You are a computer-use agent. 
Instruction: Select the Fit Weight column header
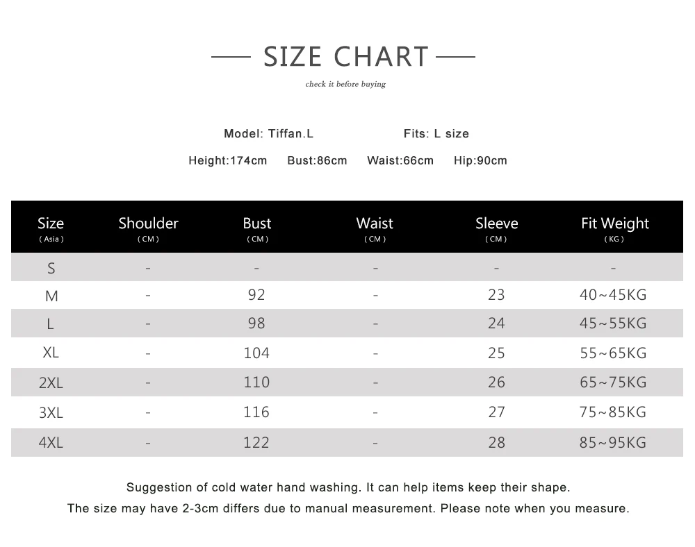pyautogui.click(x=615, y=228)
